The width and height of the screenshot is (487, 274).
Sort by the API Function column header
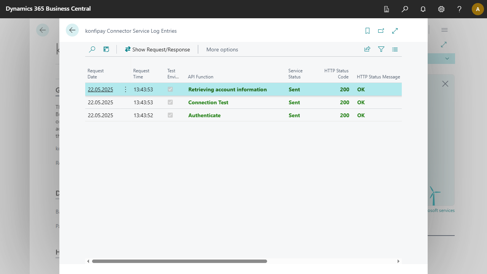(201, 77)
